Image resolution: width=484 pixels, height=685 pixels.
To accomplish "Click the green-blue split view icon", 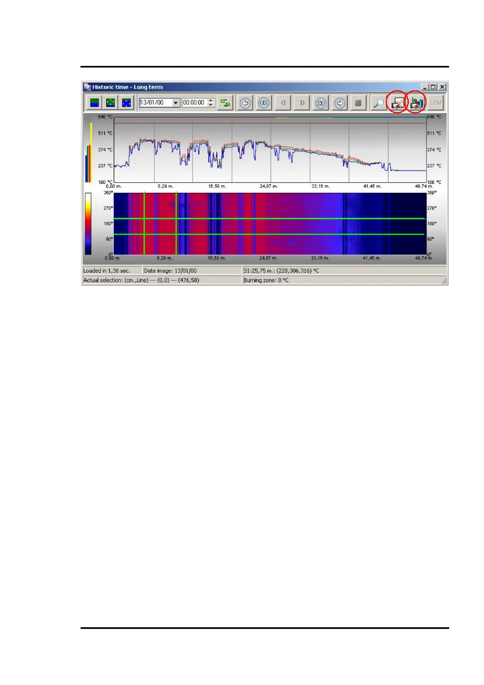I will 94,103.
